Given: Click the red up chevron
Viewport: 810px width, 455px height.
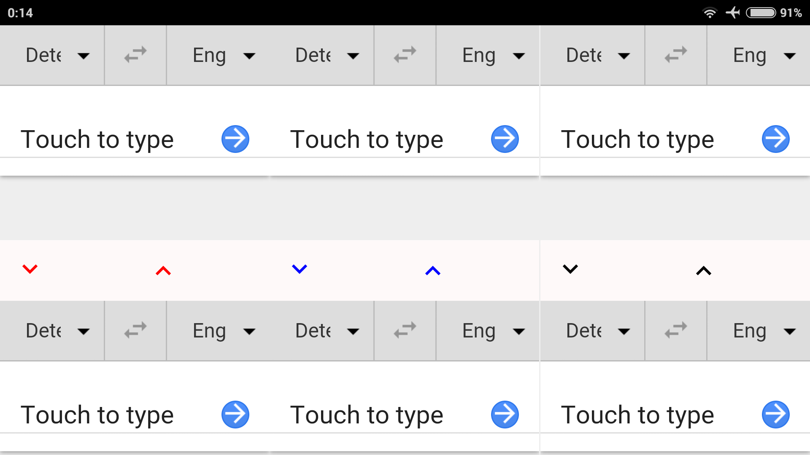Looking at the screenshot, I should tap(163, 271).
